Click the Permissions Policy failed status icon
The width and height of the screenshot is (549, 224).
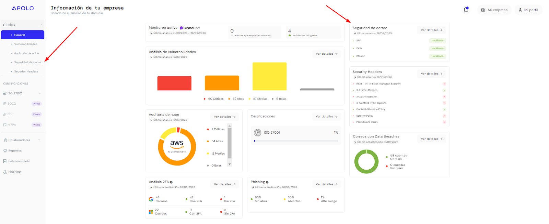coord(444,122)
